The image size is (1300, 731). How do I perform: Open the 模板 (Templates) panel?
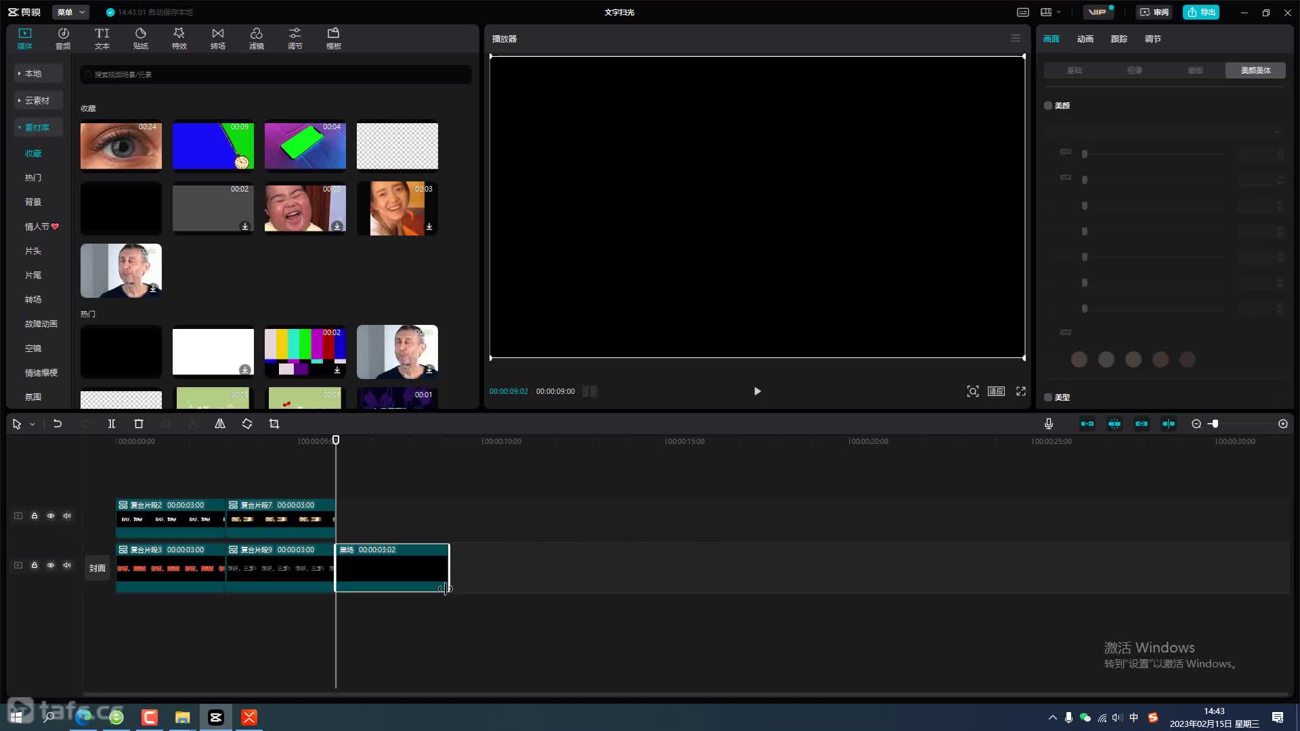(x=333, y=39)
